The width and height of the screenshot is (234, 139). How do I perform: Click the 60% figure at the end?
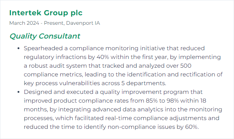tap(192, 127)
